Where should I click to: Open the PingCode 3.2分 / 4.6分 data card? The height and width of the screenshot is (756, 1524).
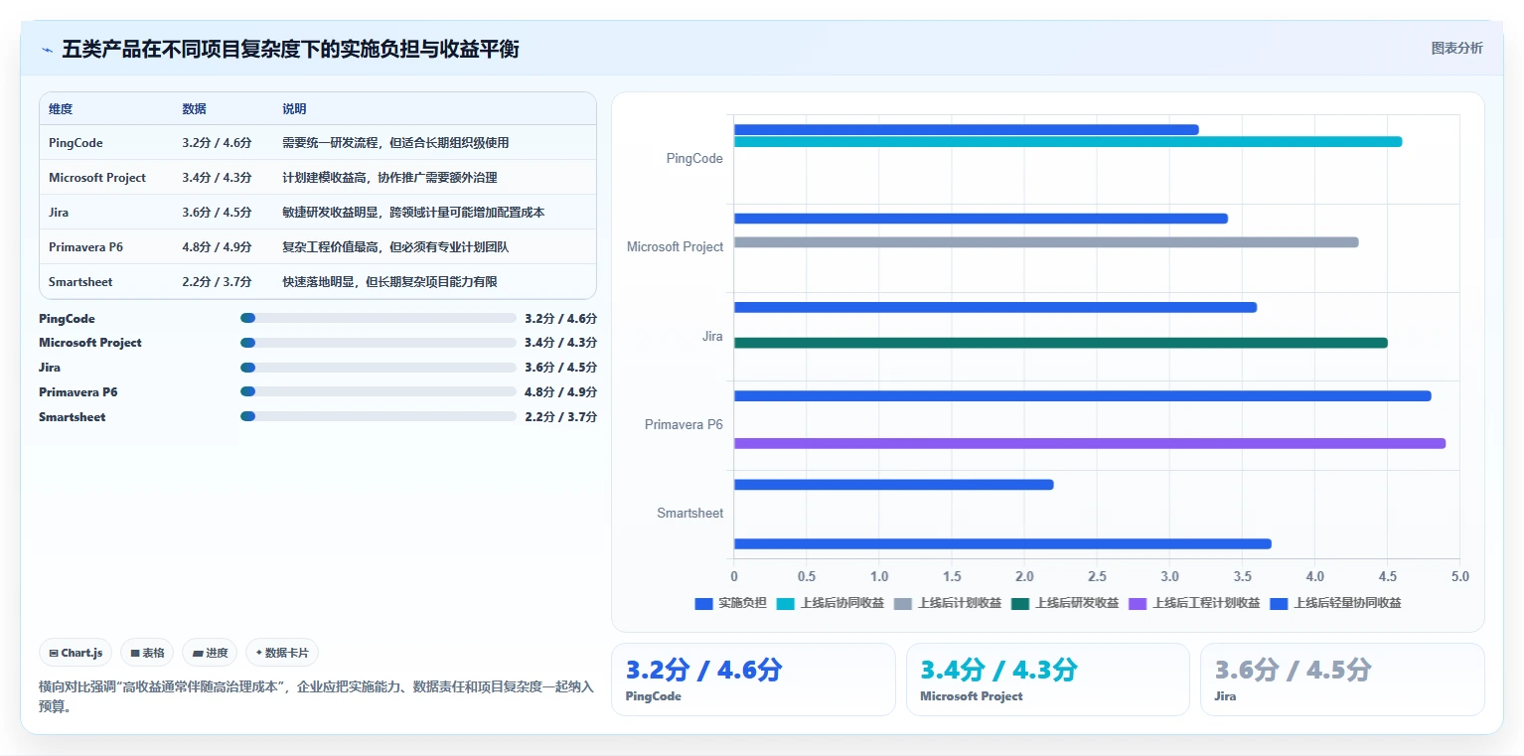coord(753,680)
